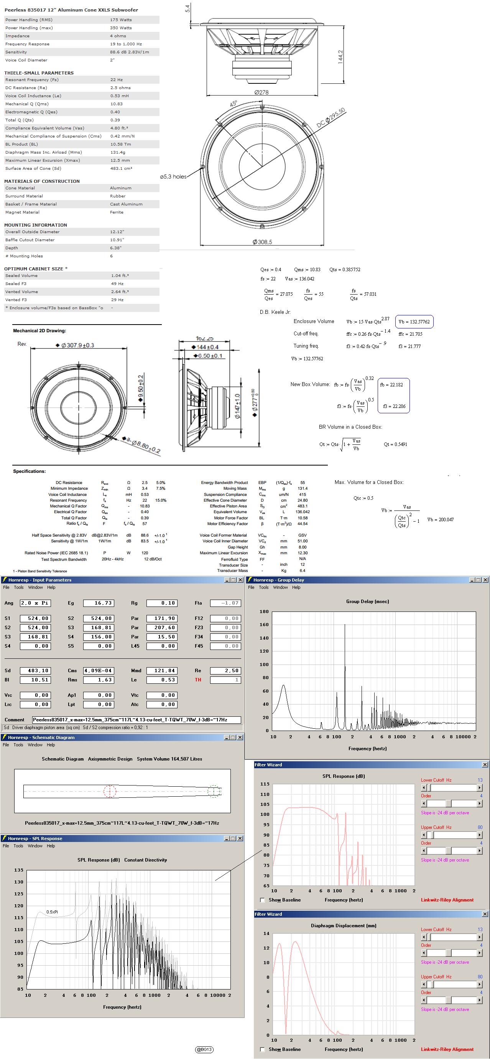Open the Tools menu in the Schematic Diagram window
This screenshot has width=490, height=1059.
tap(18, 744)
